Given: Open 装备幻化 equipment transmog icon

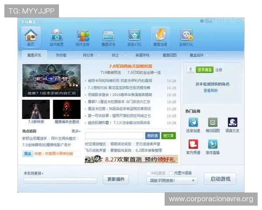Looking at the screenshot, I should coord(134,37).
